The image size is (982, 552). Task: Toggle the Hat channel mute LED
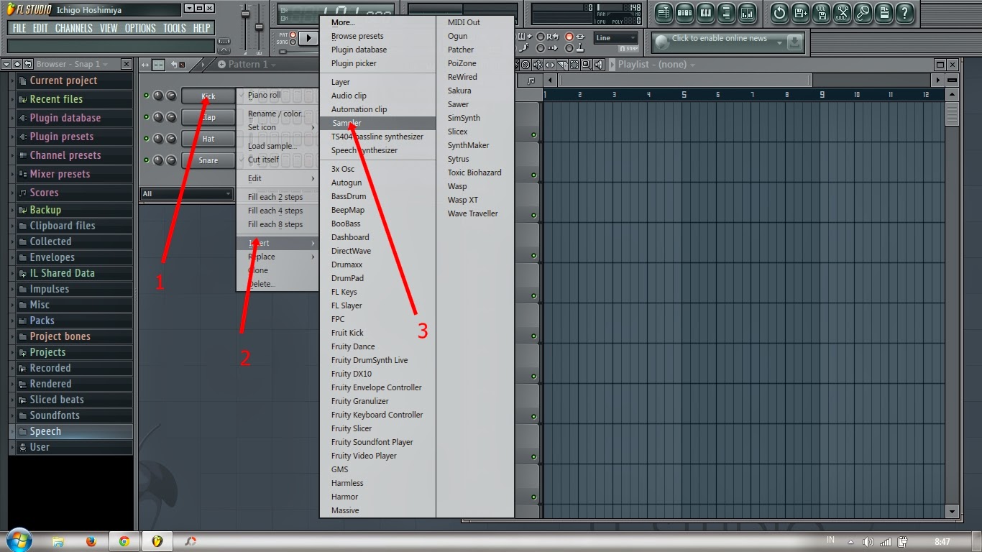[147, 139]
